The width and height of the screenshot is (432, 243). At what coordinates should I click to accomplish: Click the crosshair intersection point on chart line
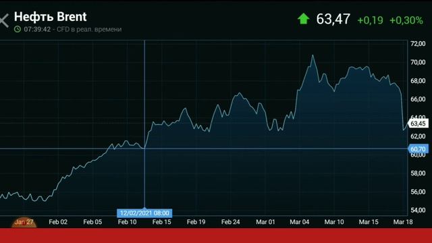[x=144, y=148]
